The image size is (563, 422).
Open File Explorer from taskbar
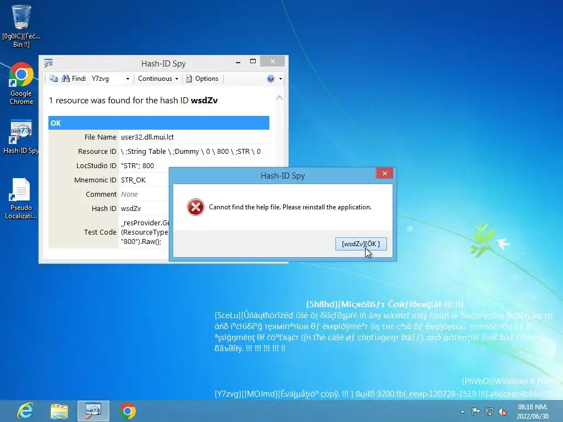59,411
